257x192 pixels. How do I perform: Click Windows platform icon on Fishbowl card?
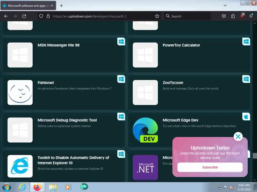pos(121,79)
